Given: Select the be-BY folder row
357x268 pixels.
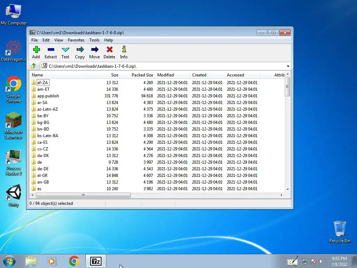Looking at the screenshot, I should click(x=157, y=116).
